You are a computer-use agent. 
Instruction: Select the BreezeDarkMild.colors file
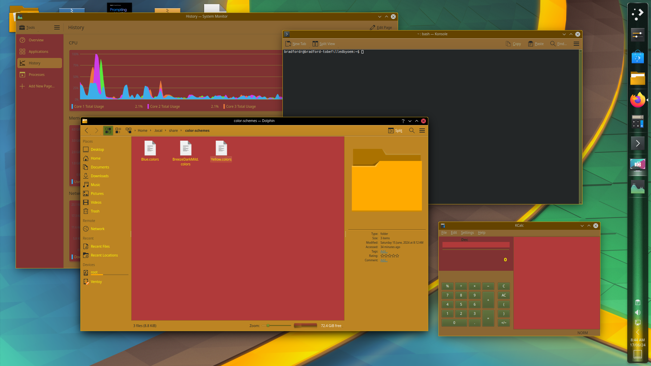point(185,153)
